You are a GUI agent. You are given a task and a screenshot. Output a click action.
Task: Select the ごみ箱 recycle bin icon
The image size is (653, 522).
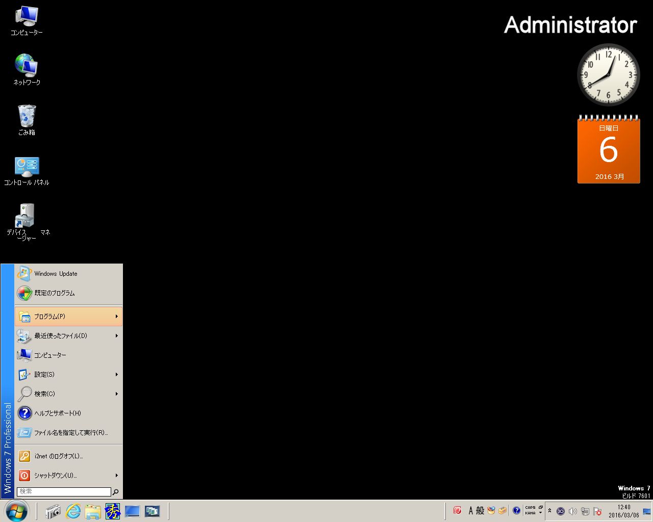click(x=27, y=120)
